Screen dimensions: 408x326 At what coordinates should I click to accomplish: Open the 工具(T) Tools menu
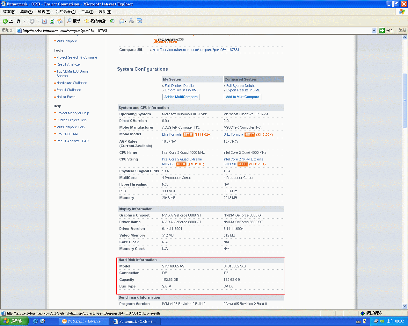87,12
